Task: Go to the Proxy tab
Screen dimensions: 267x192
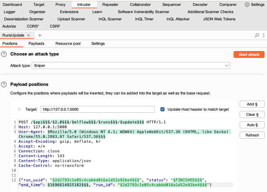Action: [60, 4]
